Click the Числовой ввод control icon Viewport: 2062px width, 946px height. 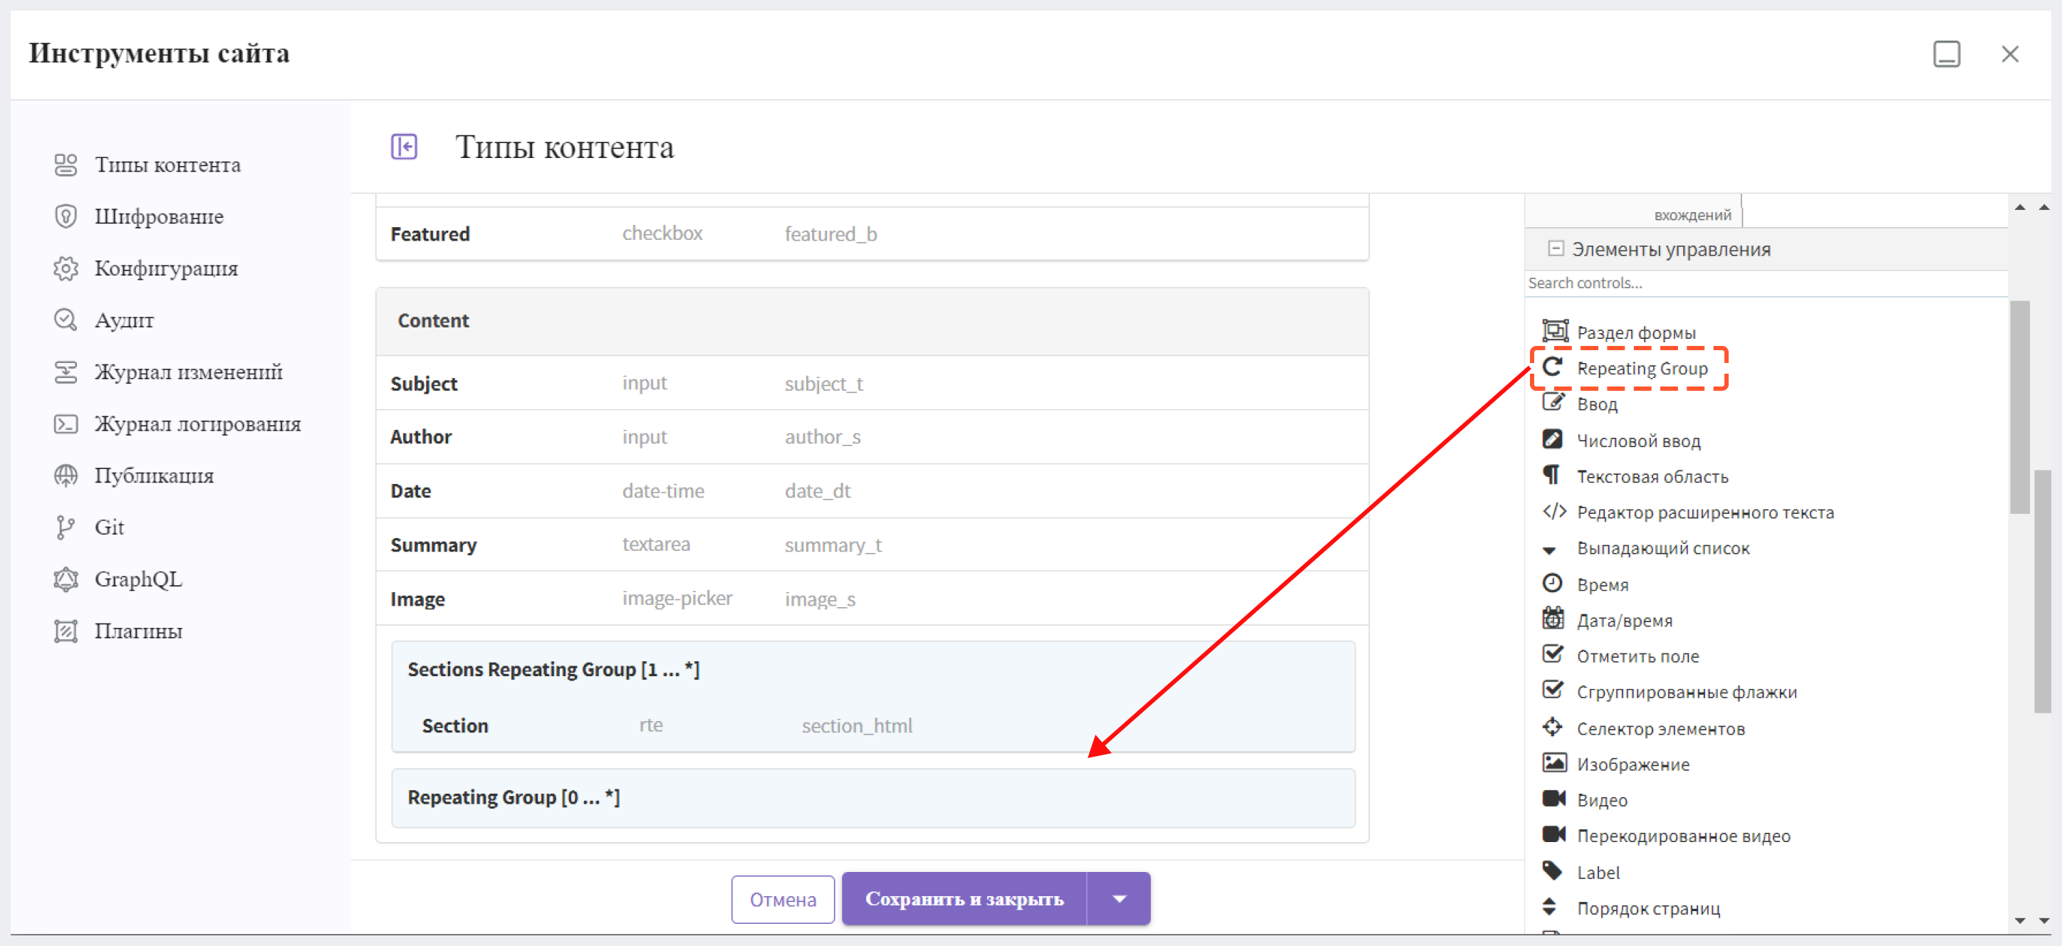pyautogui.click(x=1552, y=439)
